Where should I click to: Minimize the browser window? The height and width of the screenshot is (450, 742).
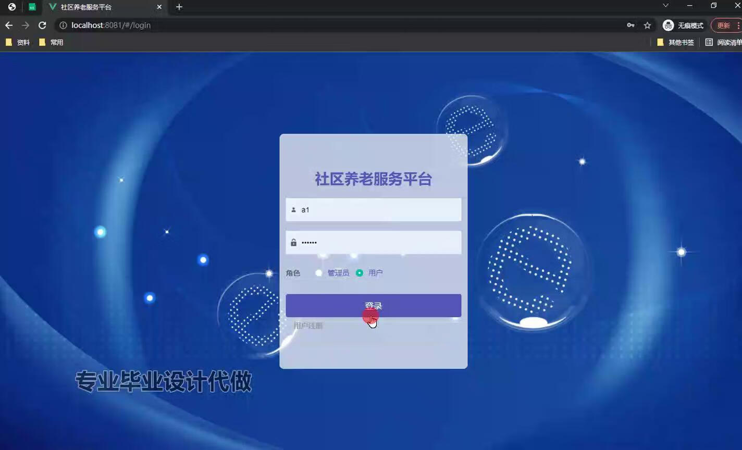[690, 5]
